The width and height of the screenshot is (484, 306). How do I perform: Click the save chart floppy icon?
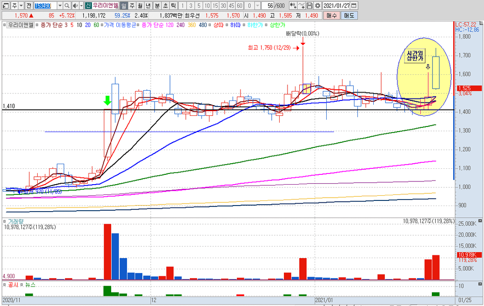310,6
